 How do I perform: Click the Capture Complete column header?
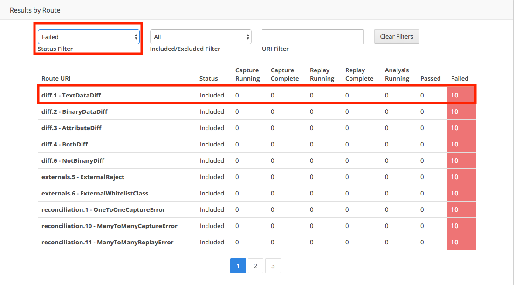(x=285, y=75)
